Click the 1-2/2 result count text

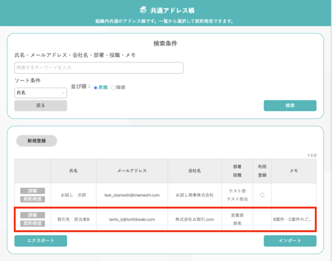(x=312, y=155)
